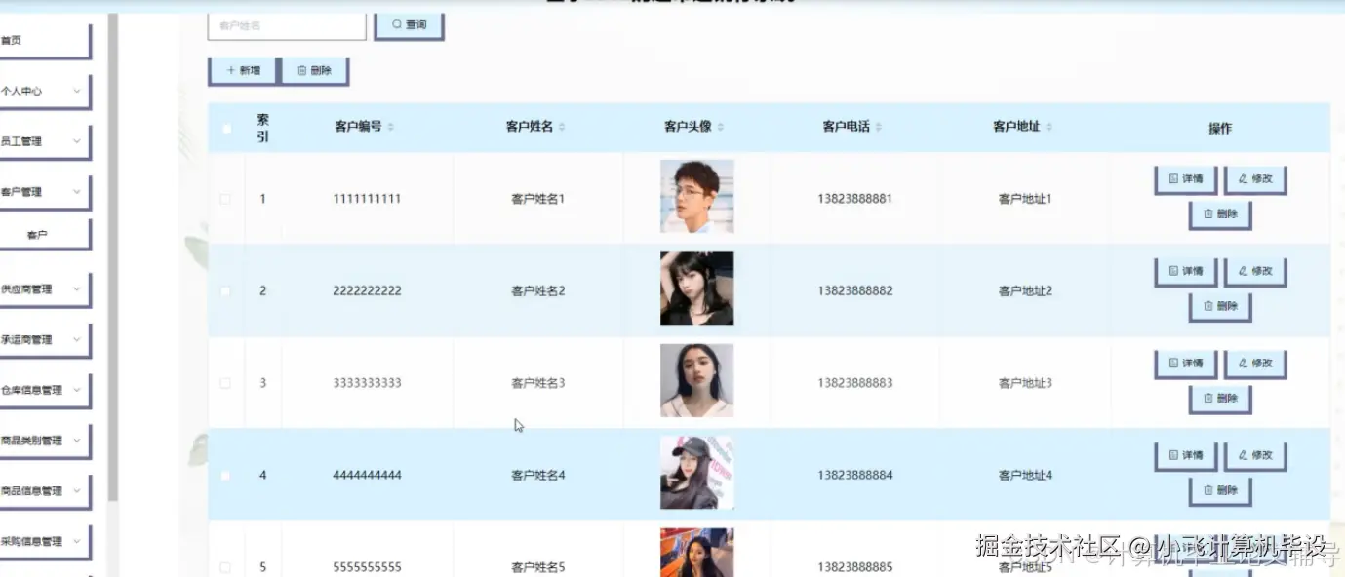Expand the 个人中心 sidebar menu
The height and width of the screenshot is (577, 1345).
[x=43, y=91]
